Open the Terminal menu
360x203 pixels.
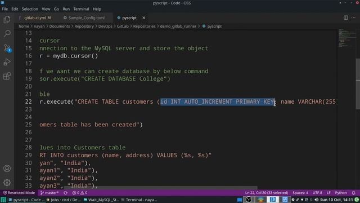point(81,9)
